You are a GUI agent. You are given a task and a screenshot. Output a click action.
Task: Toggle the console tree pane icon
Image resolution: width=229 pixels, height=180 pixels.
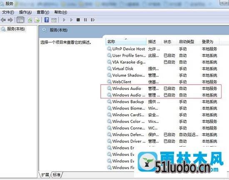[x=20, y=20]
